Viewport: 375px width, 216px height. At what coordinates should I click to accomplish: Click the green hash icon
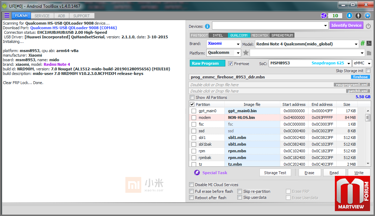point(363,43)
